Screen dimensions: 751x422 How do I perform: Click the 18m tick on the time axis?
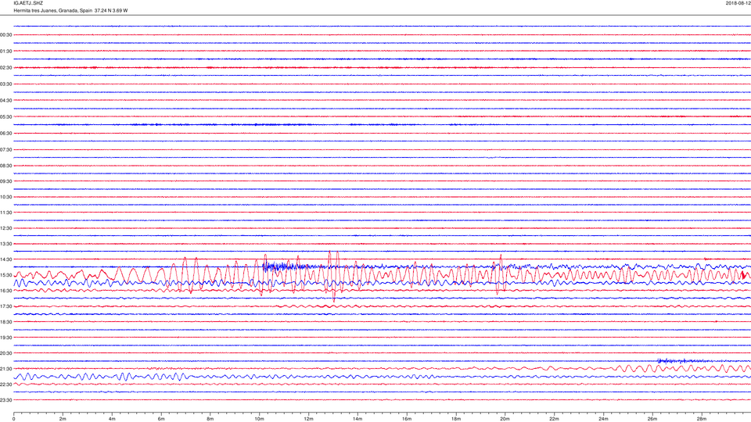point(455,419)
